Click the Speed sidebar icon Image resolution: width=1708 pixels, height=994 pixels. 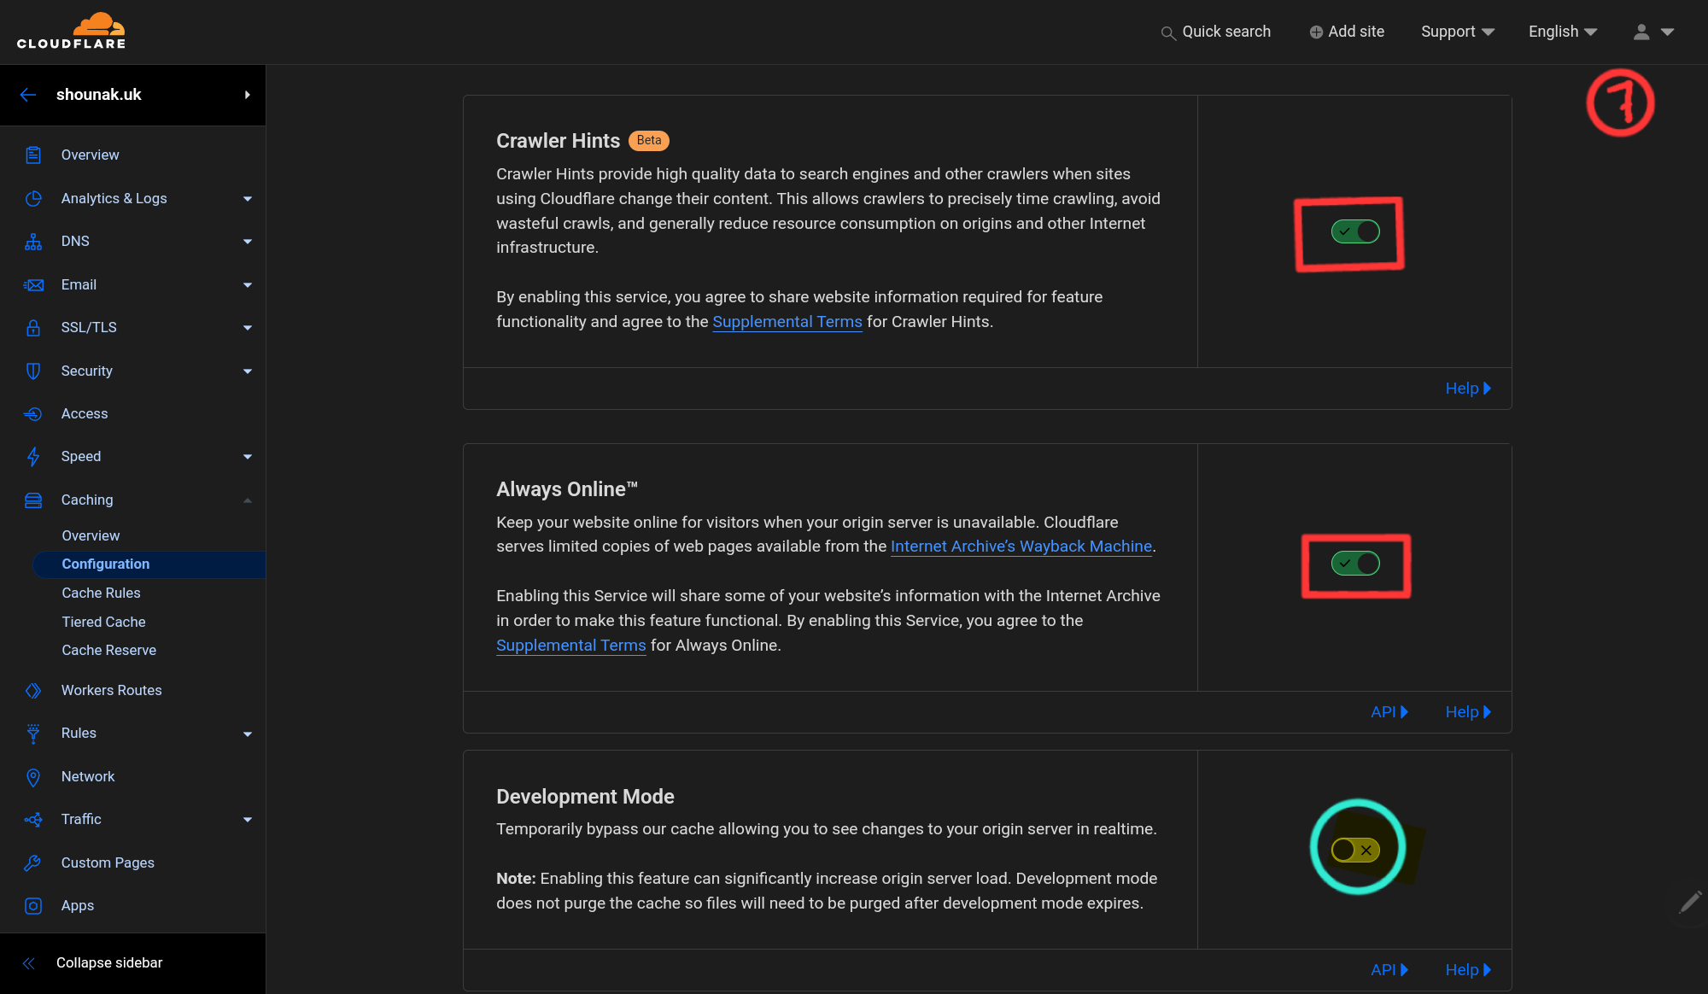pos(33,456)
